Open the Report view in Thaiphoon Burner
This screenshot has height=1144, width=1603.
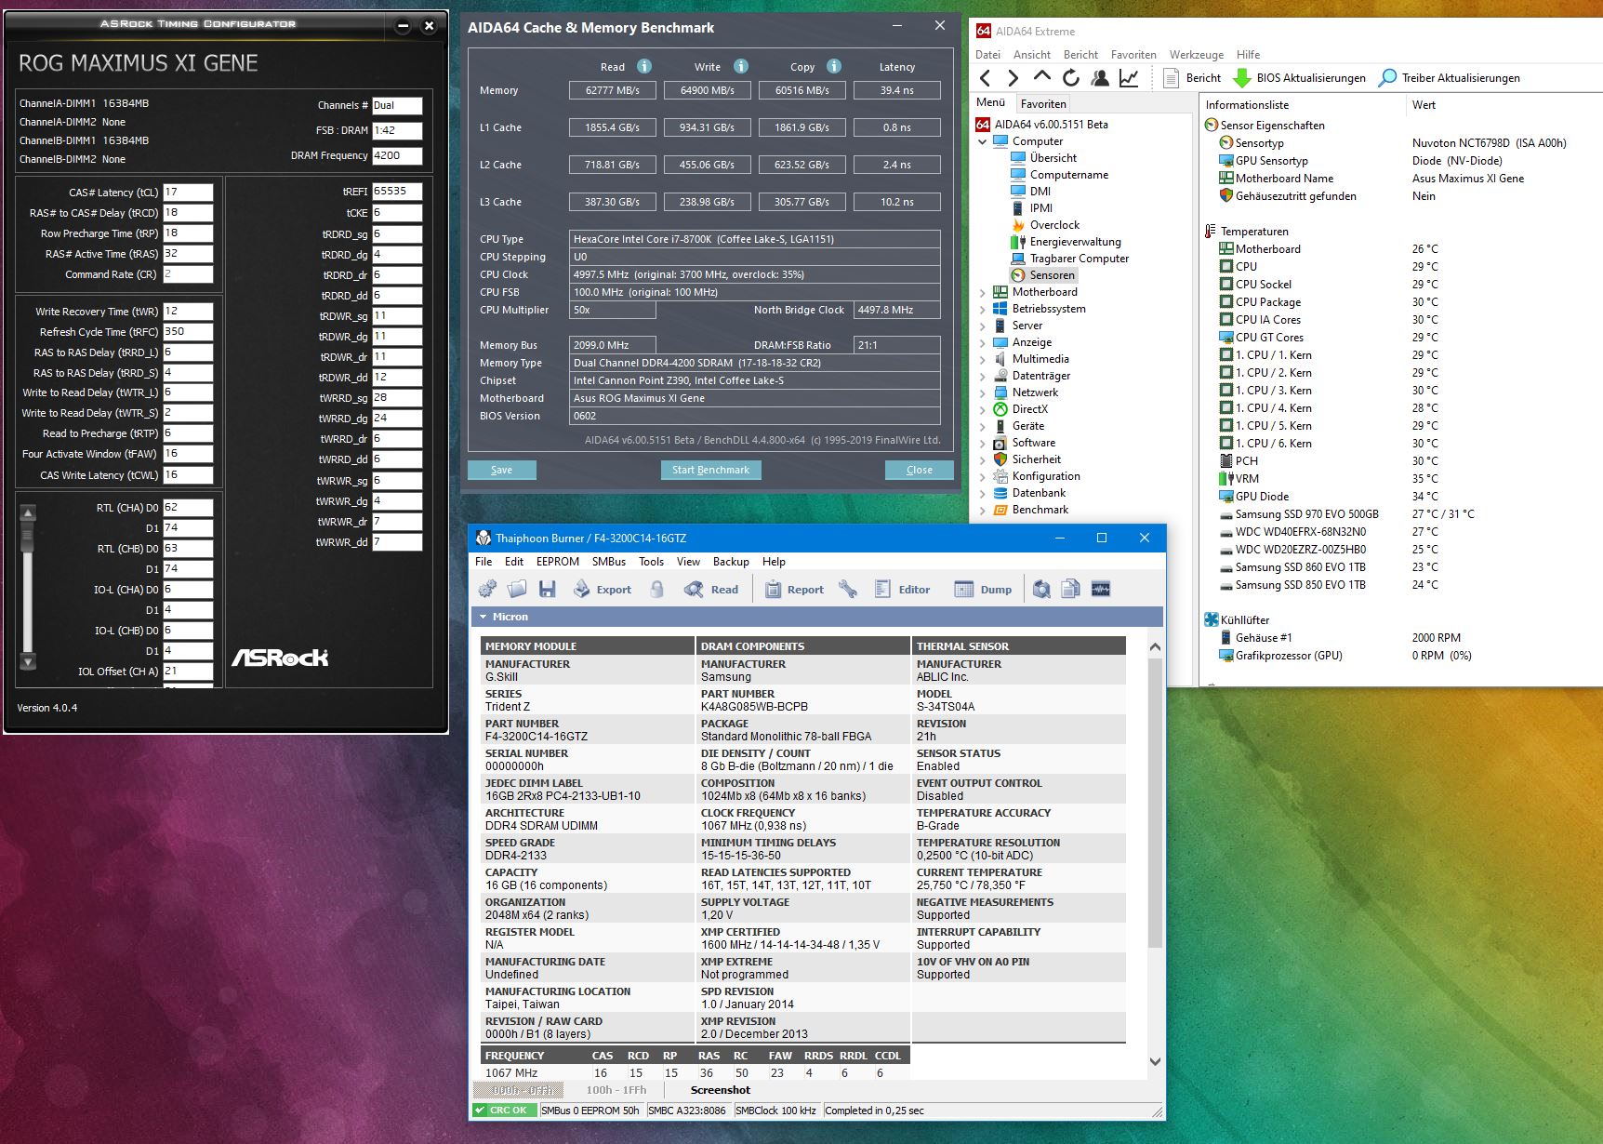[x=794, y=589]
